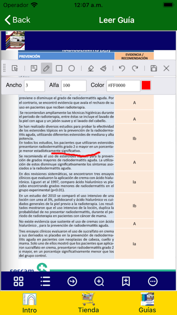This screenshot has width=177, height=315.
Task: Grab the annotation toolbar drag handle
Action: coord(5,68)
